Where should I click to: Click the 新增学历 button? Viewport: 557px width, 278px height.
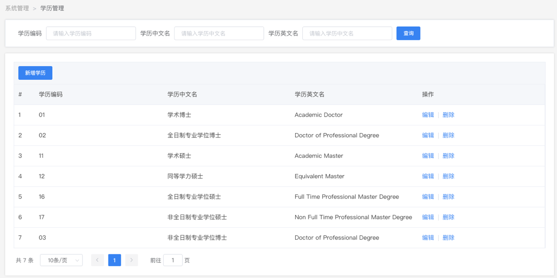(35, 73)
